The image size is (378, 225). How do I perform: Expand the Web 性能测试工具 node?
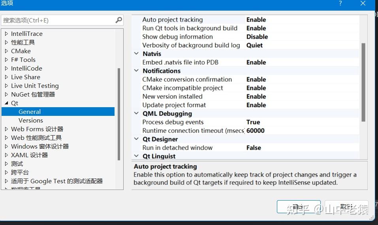click(6, 138)
